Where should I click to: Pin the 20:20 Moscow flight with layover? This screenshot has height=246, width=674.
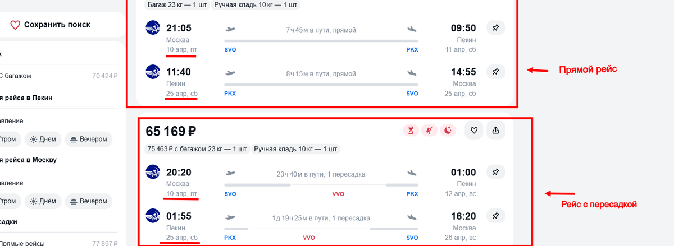tap(495, 171)
